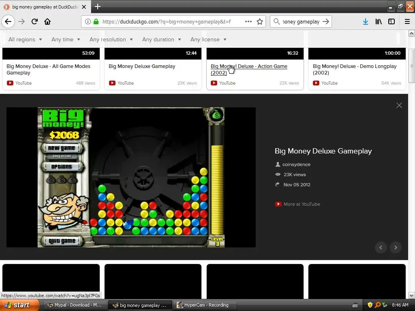Image resolution: width=415 pixels, height=311 pixels.
Task: Open the Windows start button
Action: tap(19, 305)
